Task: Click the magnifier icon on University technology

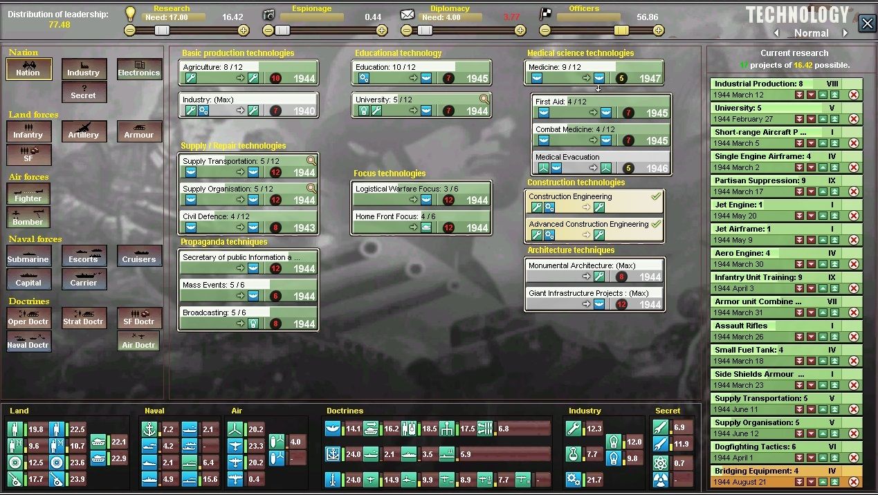Action: pyautogui.click(x=484, y=99)
